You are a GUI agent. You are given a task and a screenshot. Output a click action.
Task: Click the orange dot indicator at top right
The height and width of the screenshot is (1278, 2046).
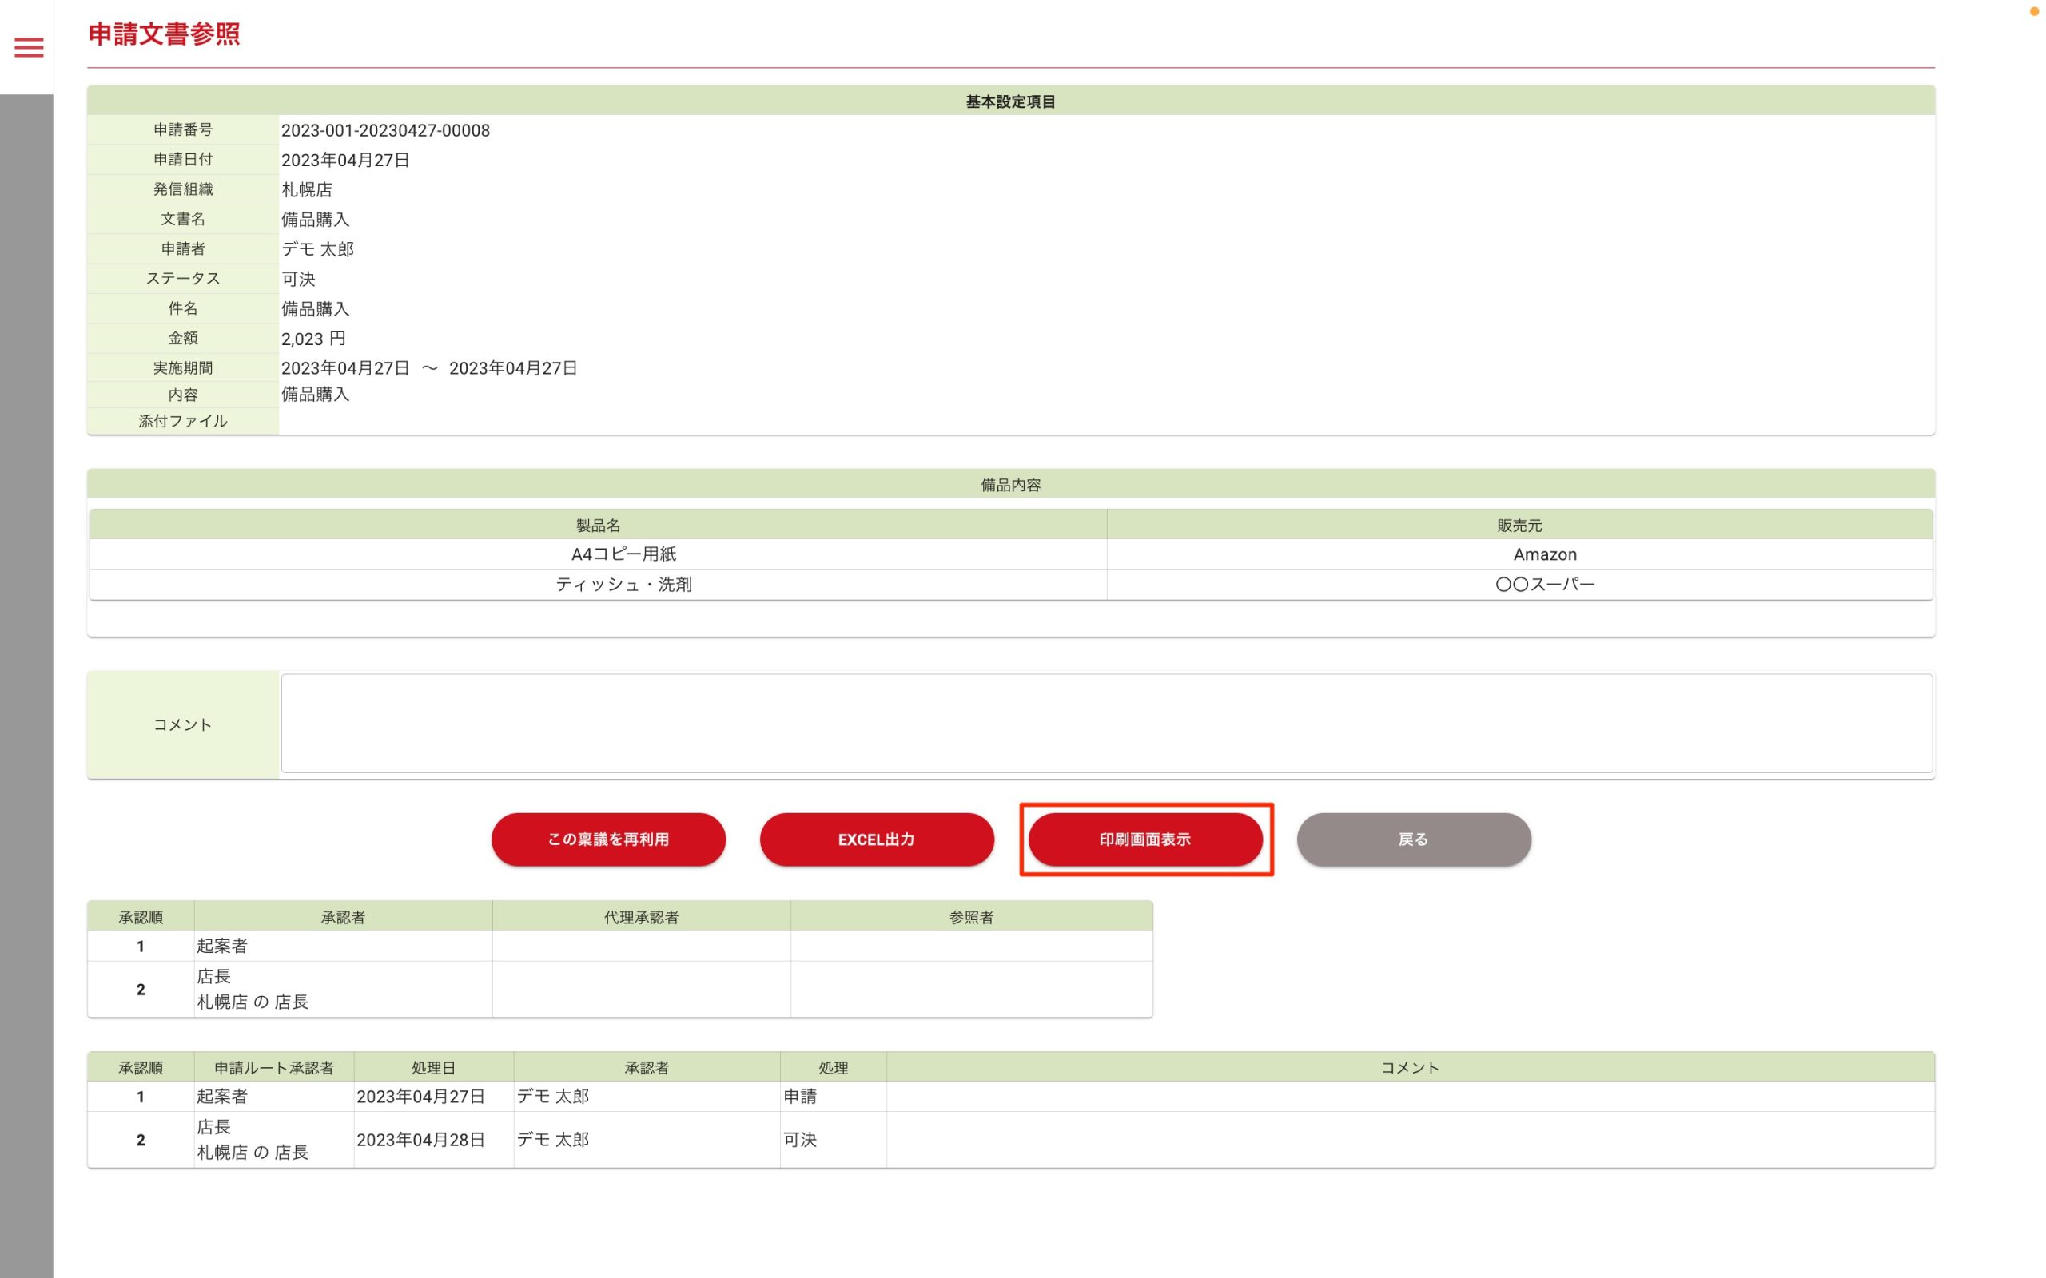click(x=2033, y=11)
